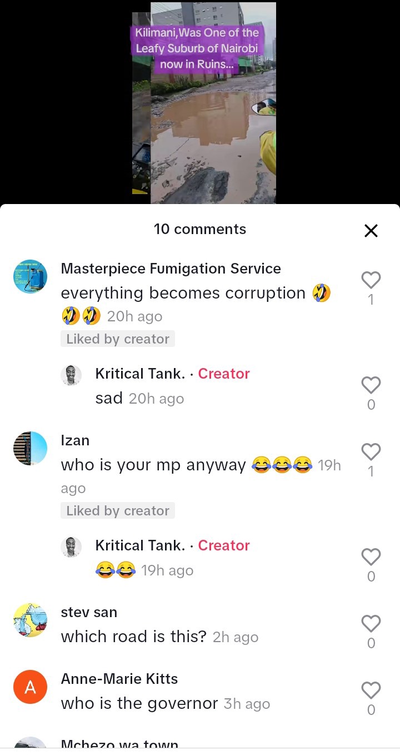Open stev san username link

point(89,612)
